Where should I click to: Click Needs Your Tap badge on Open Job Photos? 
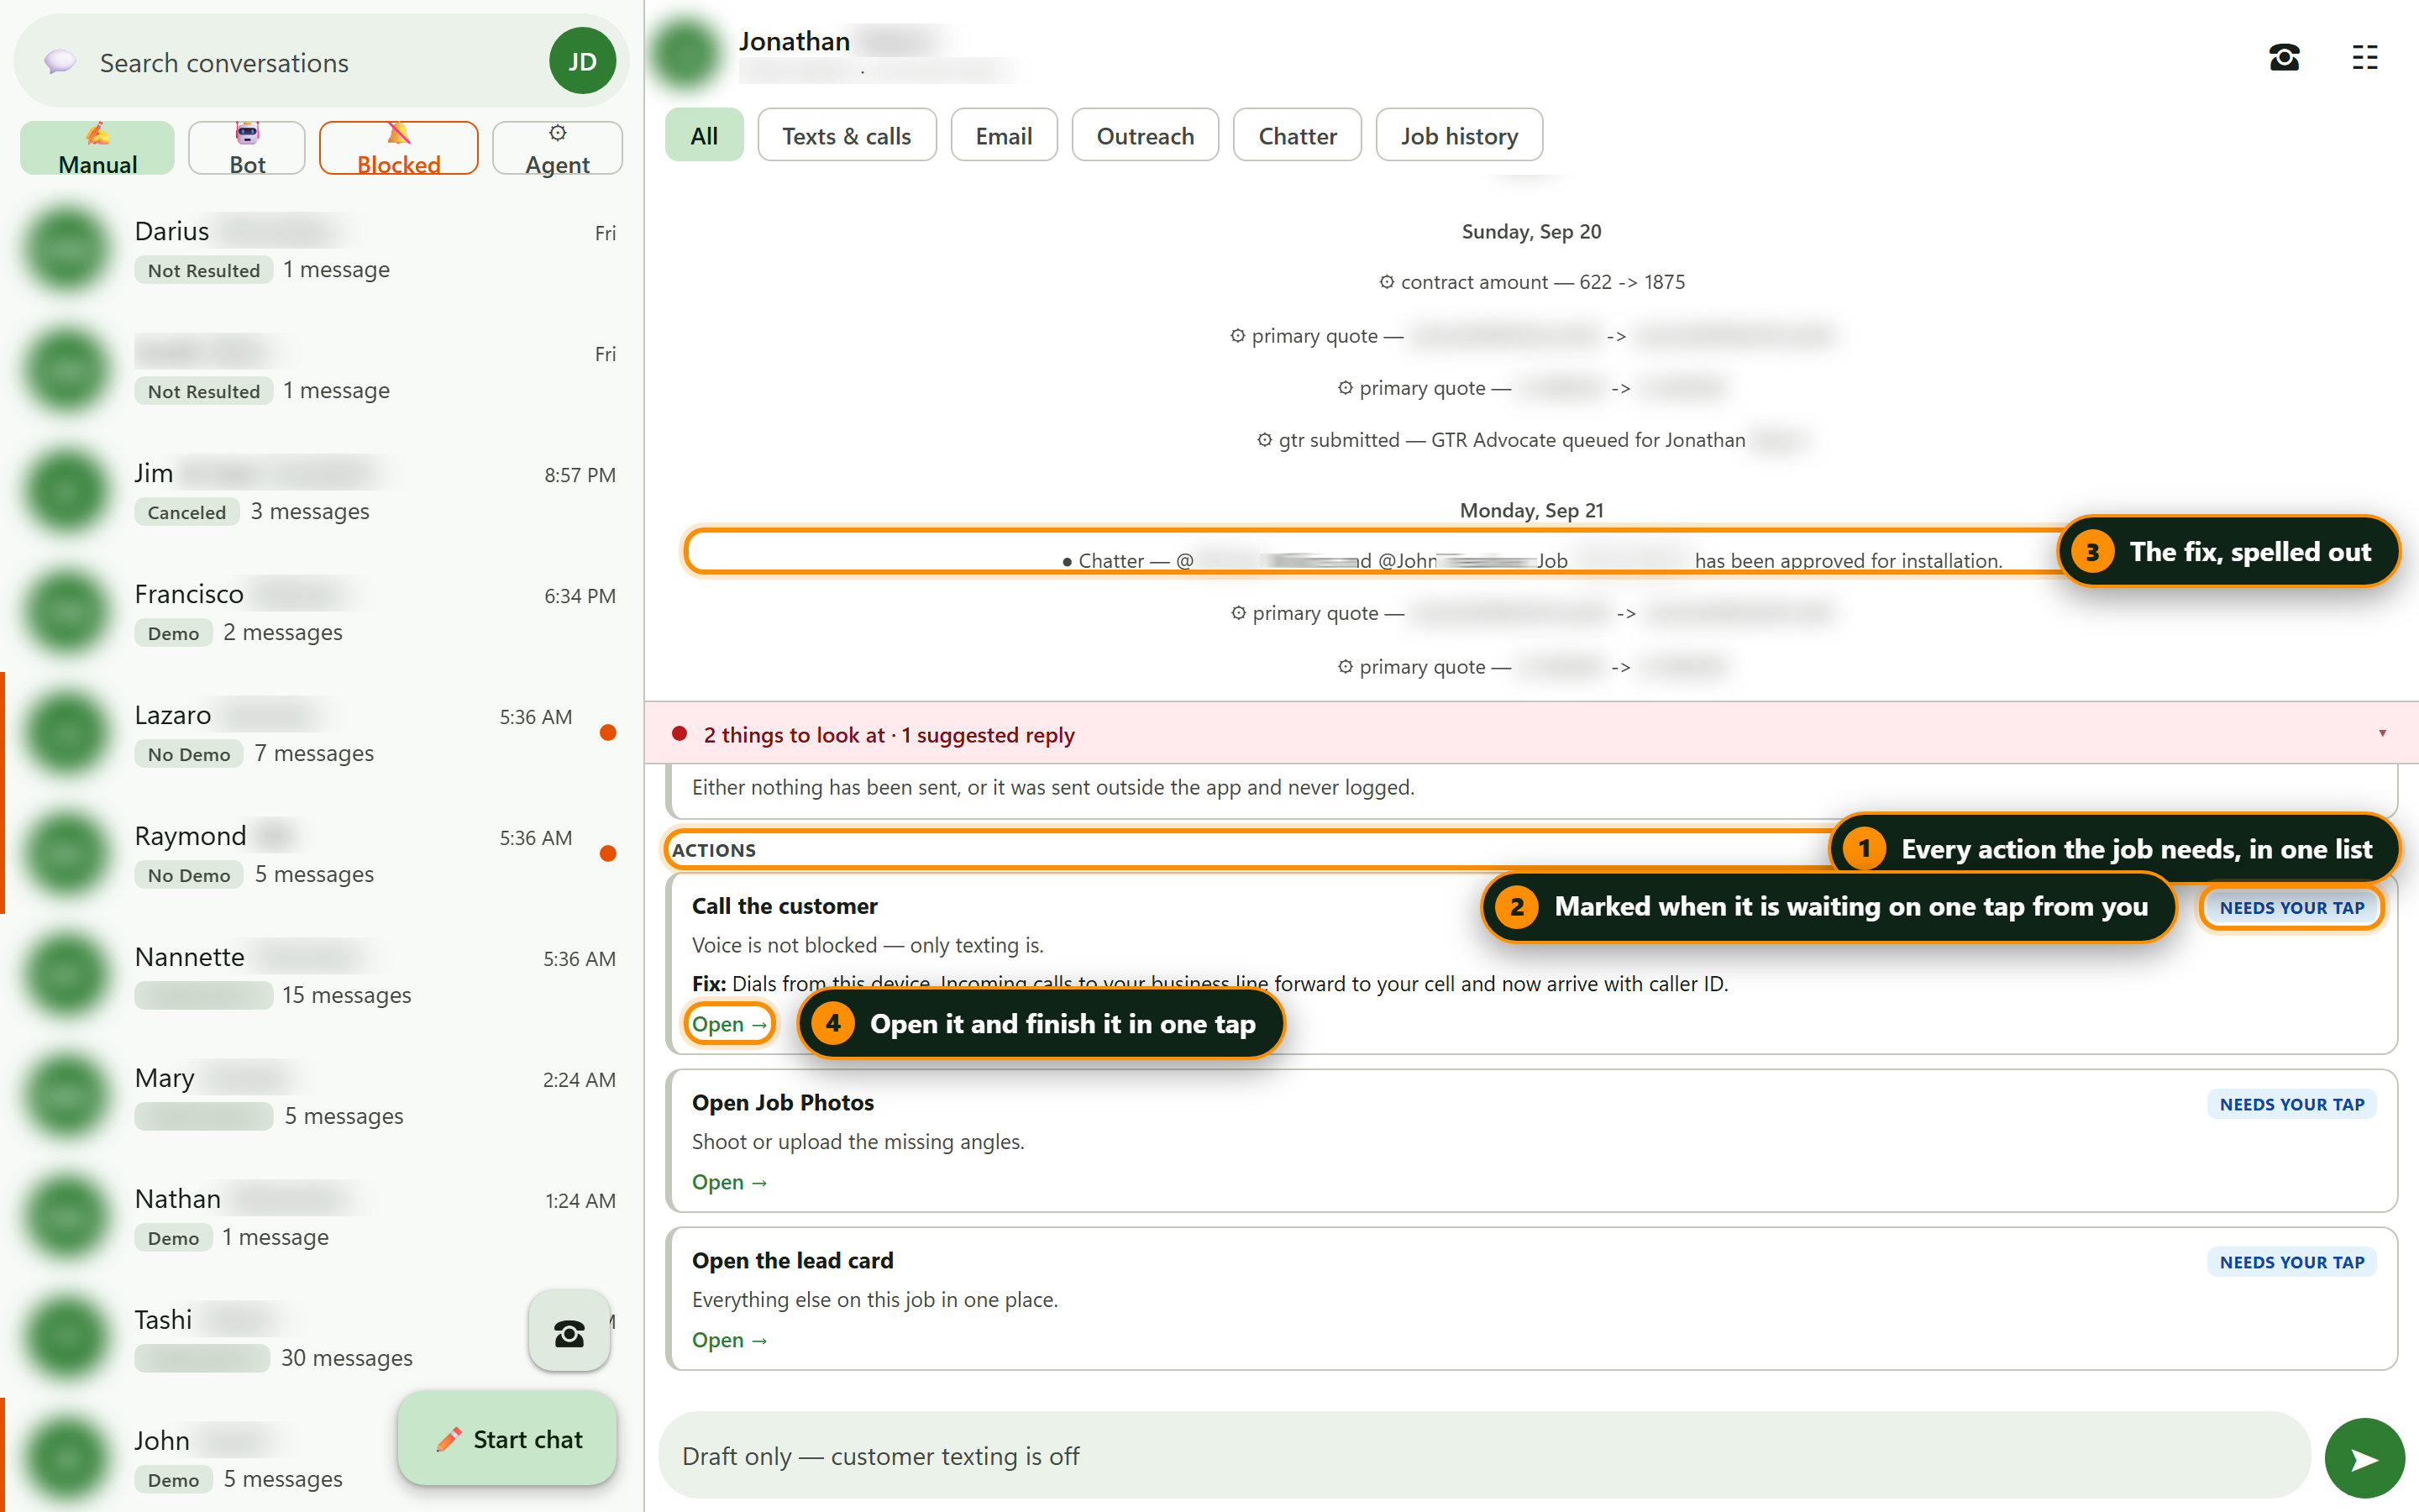2291,1104
